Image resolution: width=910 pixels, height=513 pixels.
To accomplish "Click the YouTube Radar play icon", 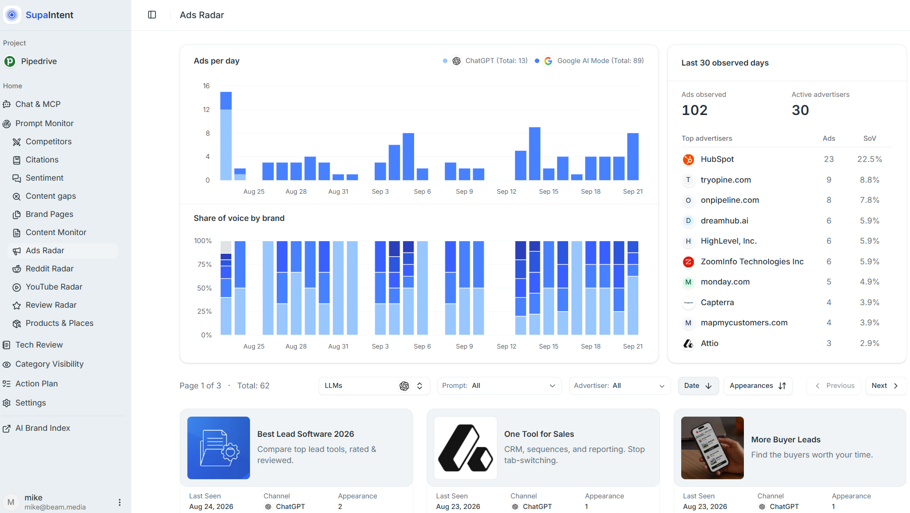I will 17,287.
